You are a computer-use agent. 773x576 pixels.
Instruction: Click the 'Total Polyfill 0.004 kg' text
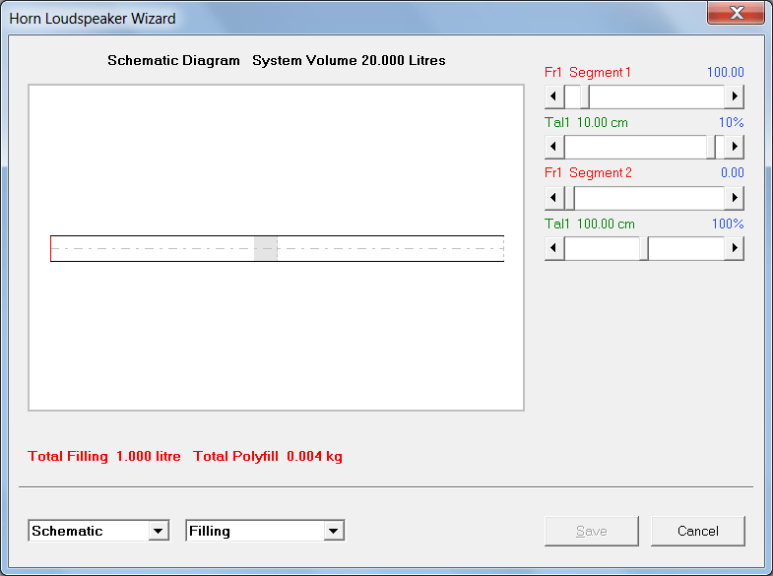pyautogui.click(x=268, y=456)
